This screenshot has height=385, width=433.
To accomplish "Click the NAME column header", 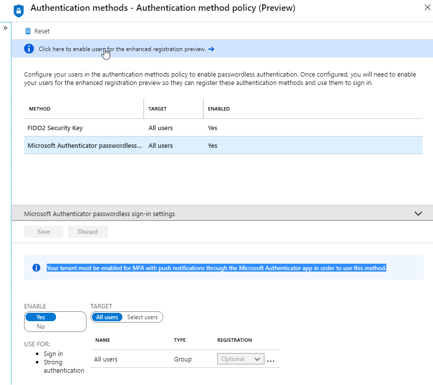I will pos(103,340).
